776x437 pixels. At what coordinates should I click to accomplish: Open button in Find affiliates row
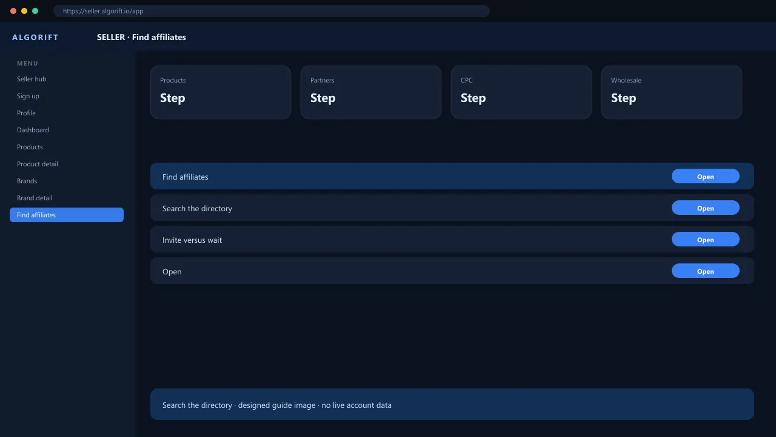[x=706, y=176]
